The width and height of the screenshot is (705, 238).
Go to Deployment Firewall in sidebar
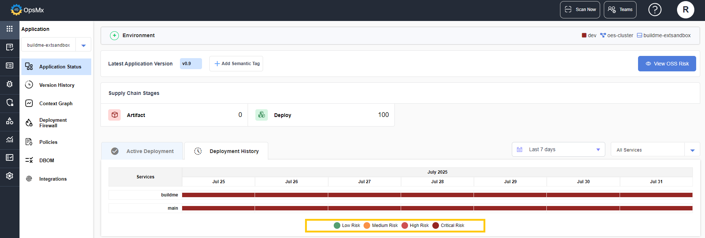[x=53, y=123]
